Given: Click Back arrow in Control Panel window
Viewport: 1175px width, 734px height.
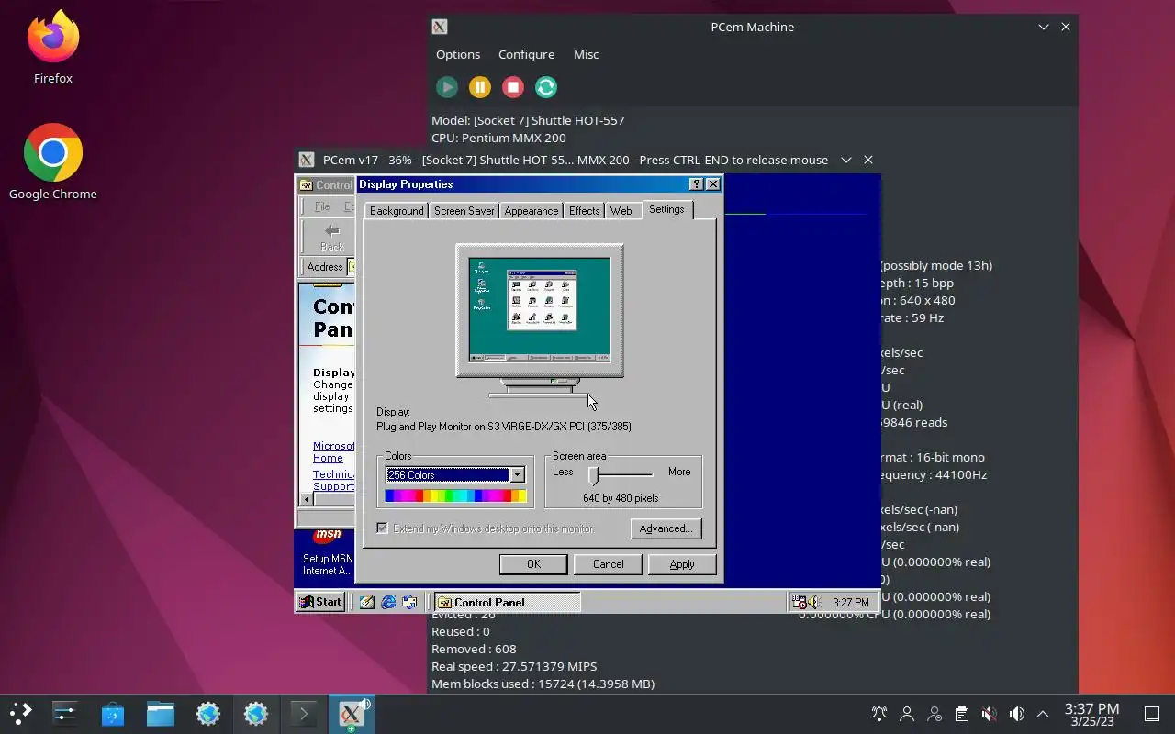Looking at the screenshot, I should coord(331,237).
